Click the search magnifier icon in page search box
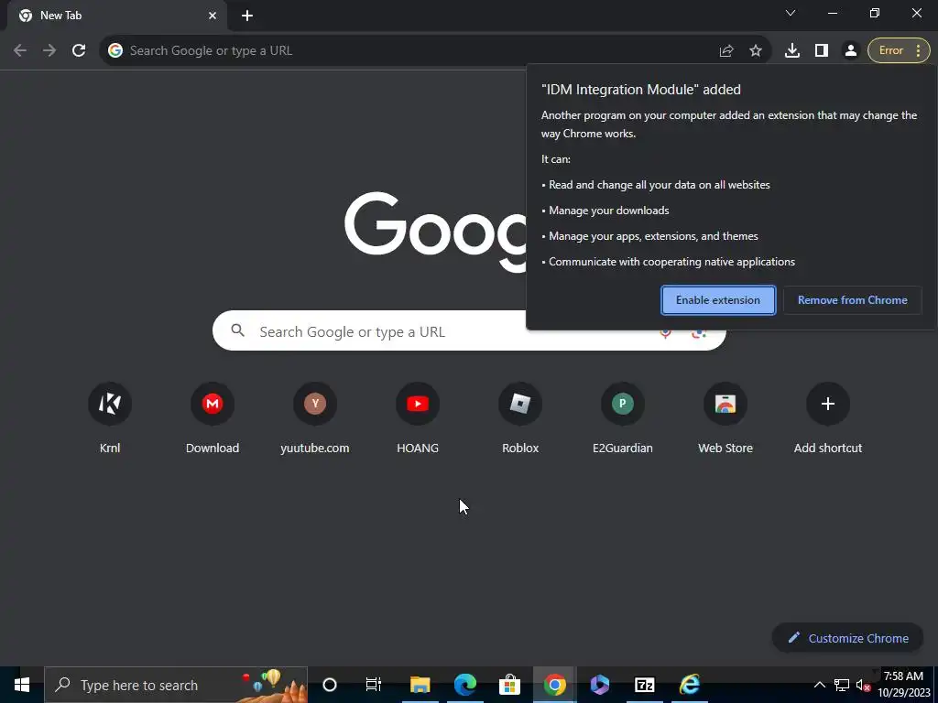The width and height of the screenshot is (938, 703). tap(237, 330)
